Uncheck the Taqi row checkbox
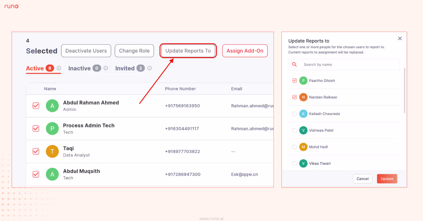 [36, 151]
